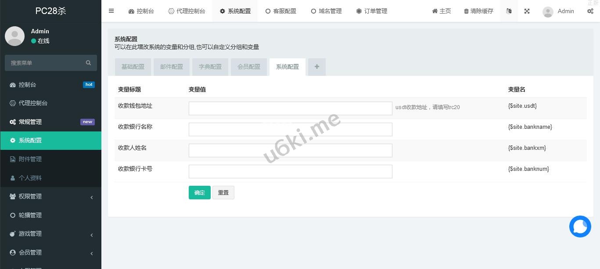Switch to the 基础配置 tab
The width and height of the screenshot is (600, 269).
133,67
